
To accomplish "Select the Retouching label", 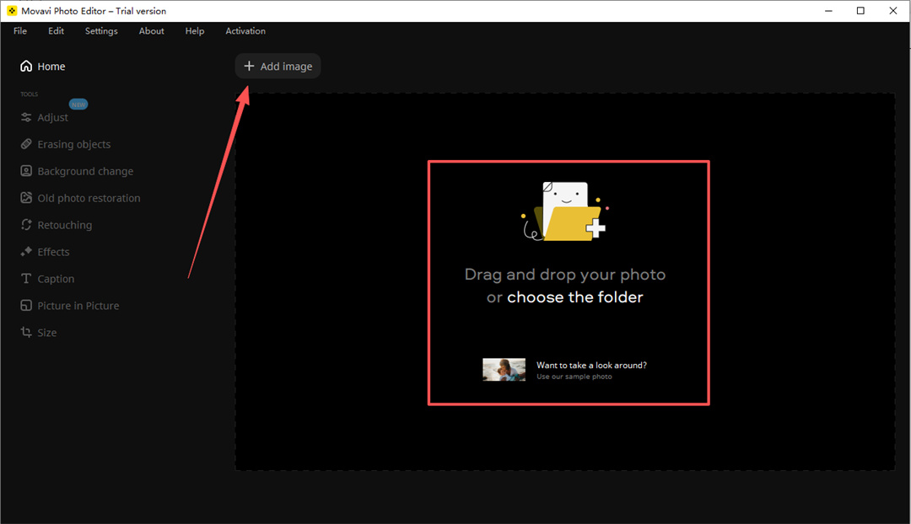I will coord(64,225).
